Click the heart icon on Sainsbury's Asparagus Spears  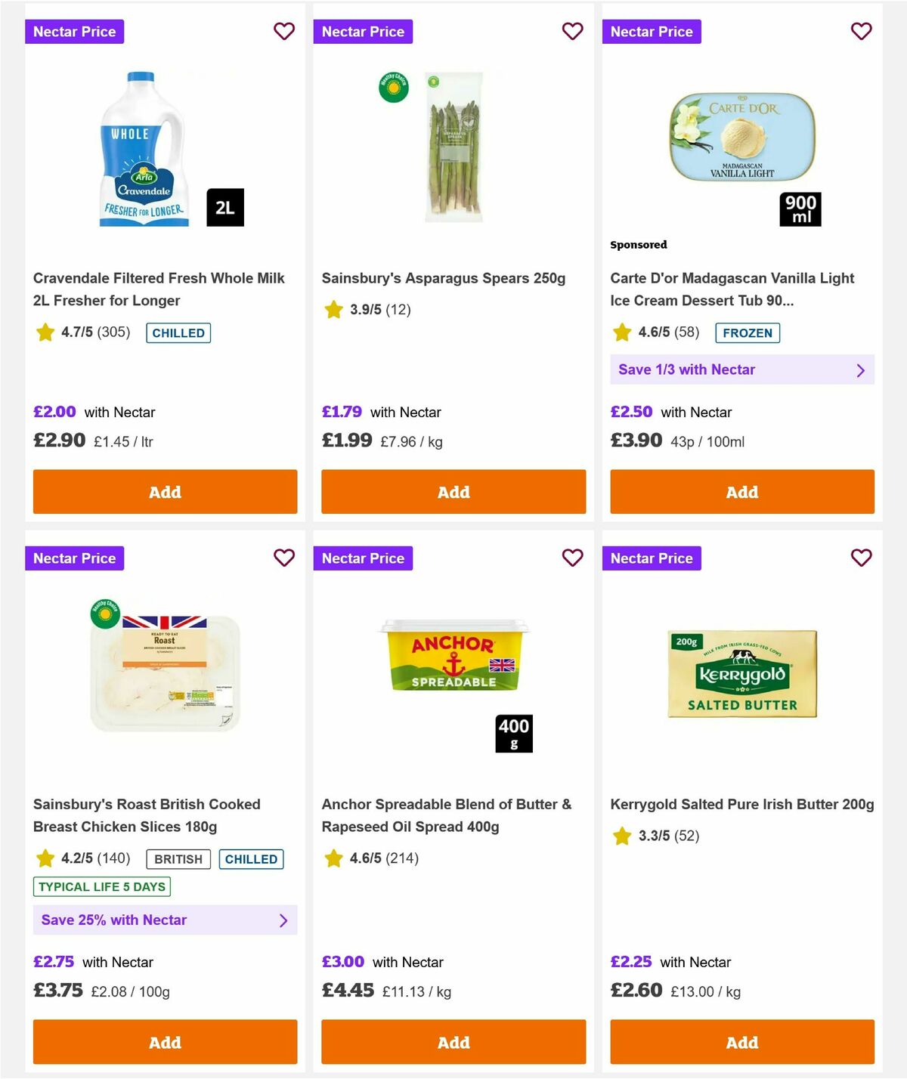[573, 32]
